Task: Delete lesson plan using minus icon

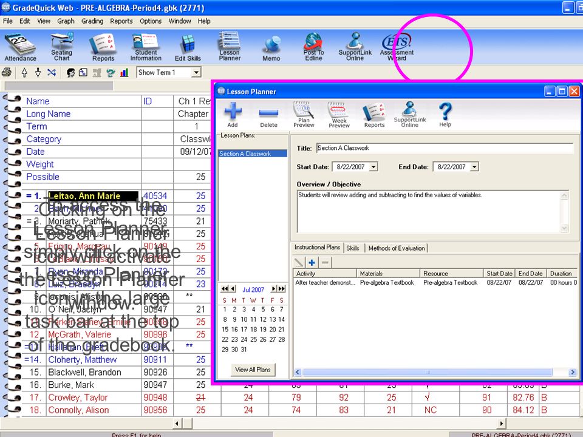Action: pyautogui.click(x=268, y=117)
